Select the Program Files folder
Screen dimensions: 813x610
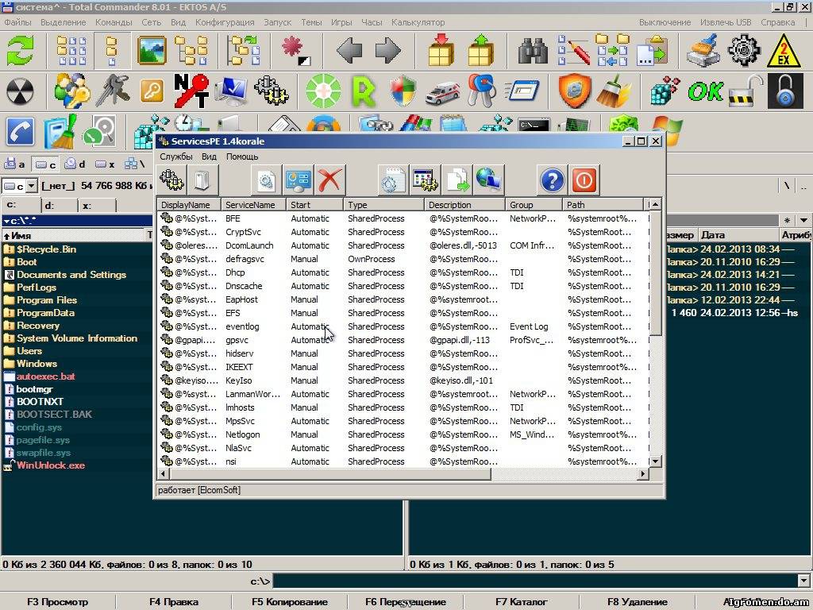click(x=47, y=299)
